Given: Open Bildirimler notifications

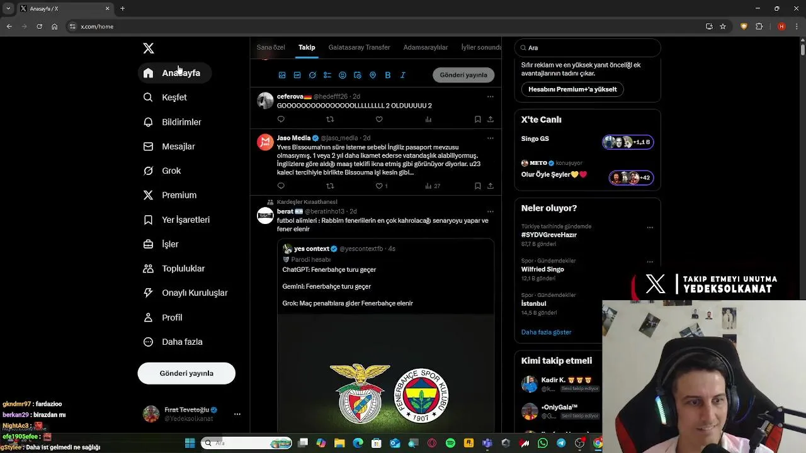Looking at the screenshot, I should [x=173, y=122].
